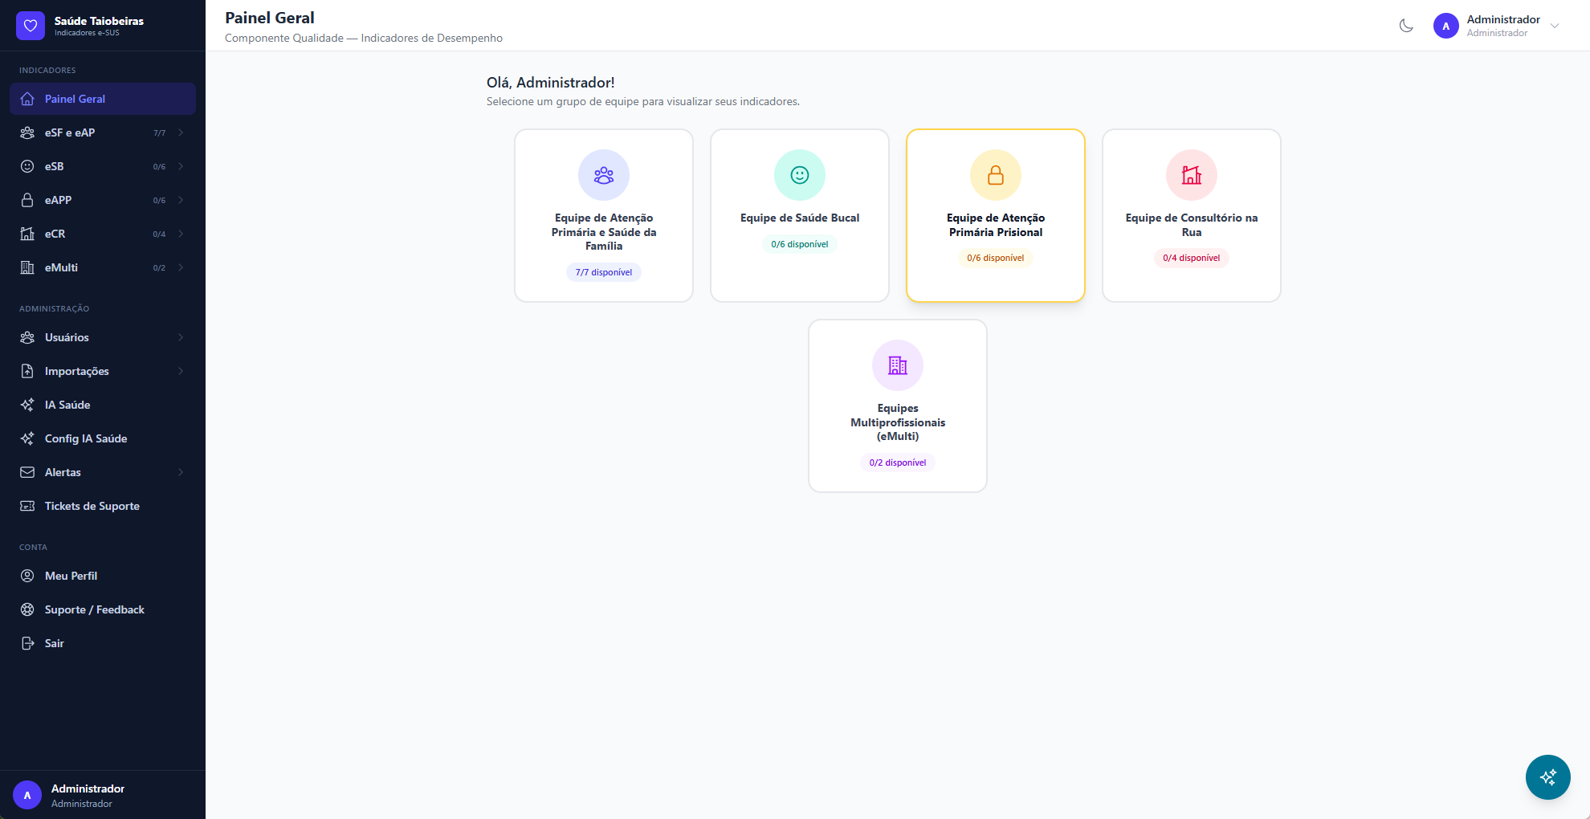Screen dimensions: 1590x819
Task: Select the Equipe de Saúde Bucal card
Action: (800, 215)
